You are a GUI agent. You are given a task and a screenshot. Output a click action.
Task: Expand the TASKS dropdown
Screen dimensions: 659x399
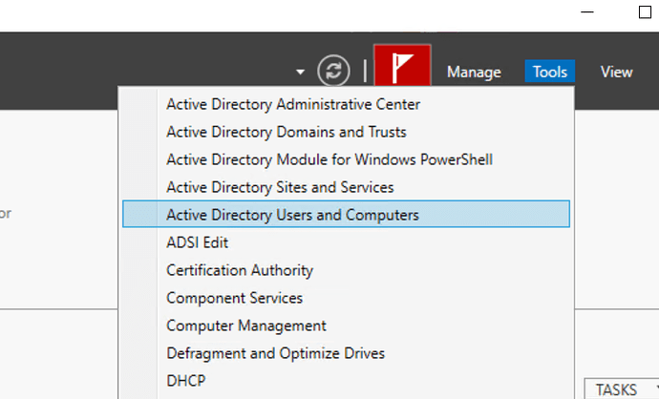click(623, 389)
